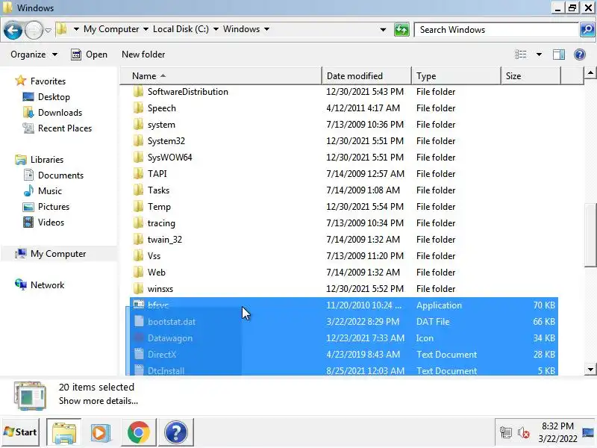This screenshot has width=597, height=448.
Task: Open the view options dropdown arrow
Action: point(539,55)
